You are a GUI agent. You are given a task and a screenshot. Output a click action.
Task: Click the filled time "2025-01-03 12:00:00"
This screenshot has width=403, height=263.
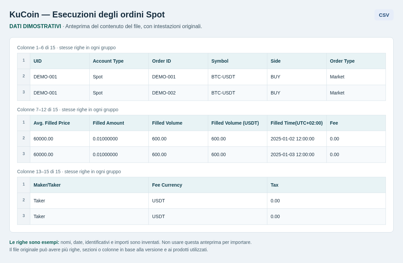click(x=297, y=154)
